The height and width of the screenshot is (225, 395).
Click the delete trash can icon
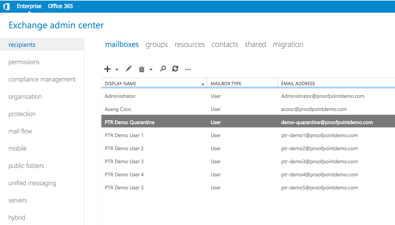click(x=142, y=69)
